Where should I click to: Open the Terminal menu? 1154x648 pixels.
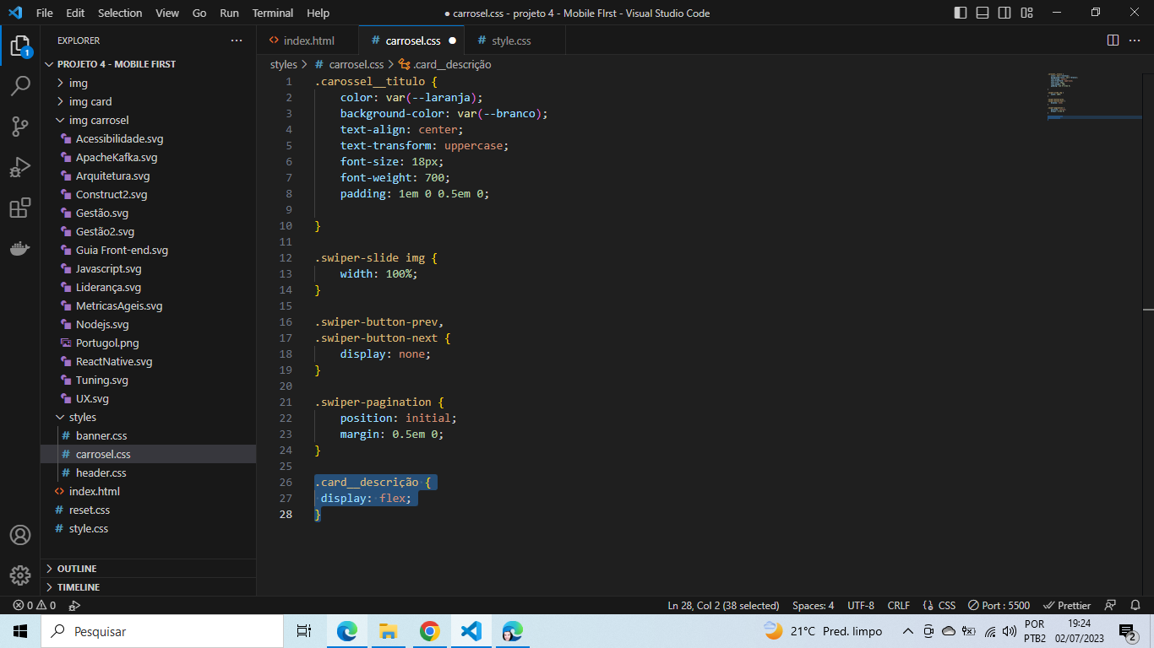(273, 13)
